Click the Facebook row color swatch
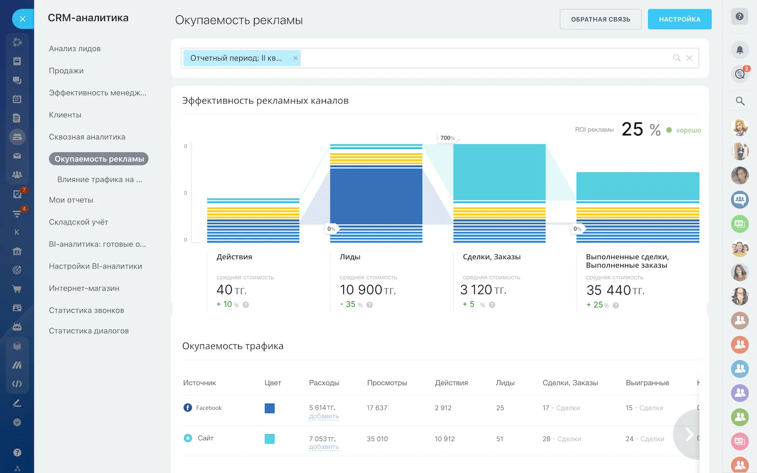This screenshot has width=757, height=473. tap(270, 408)
